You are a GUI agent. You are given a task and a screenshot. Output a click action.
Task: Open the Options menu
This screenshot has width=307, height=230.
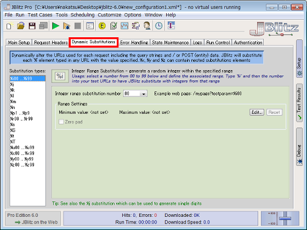coord(133,15)
